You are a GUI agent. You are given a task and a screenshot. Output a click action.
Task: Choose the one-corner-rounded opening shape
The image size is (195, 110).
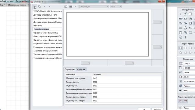point(190,48)
